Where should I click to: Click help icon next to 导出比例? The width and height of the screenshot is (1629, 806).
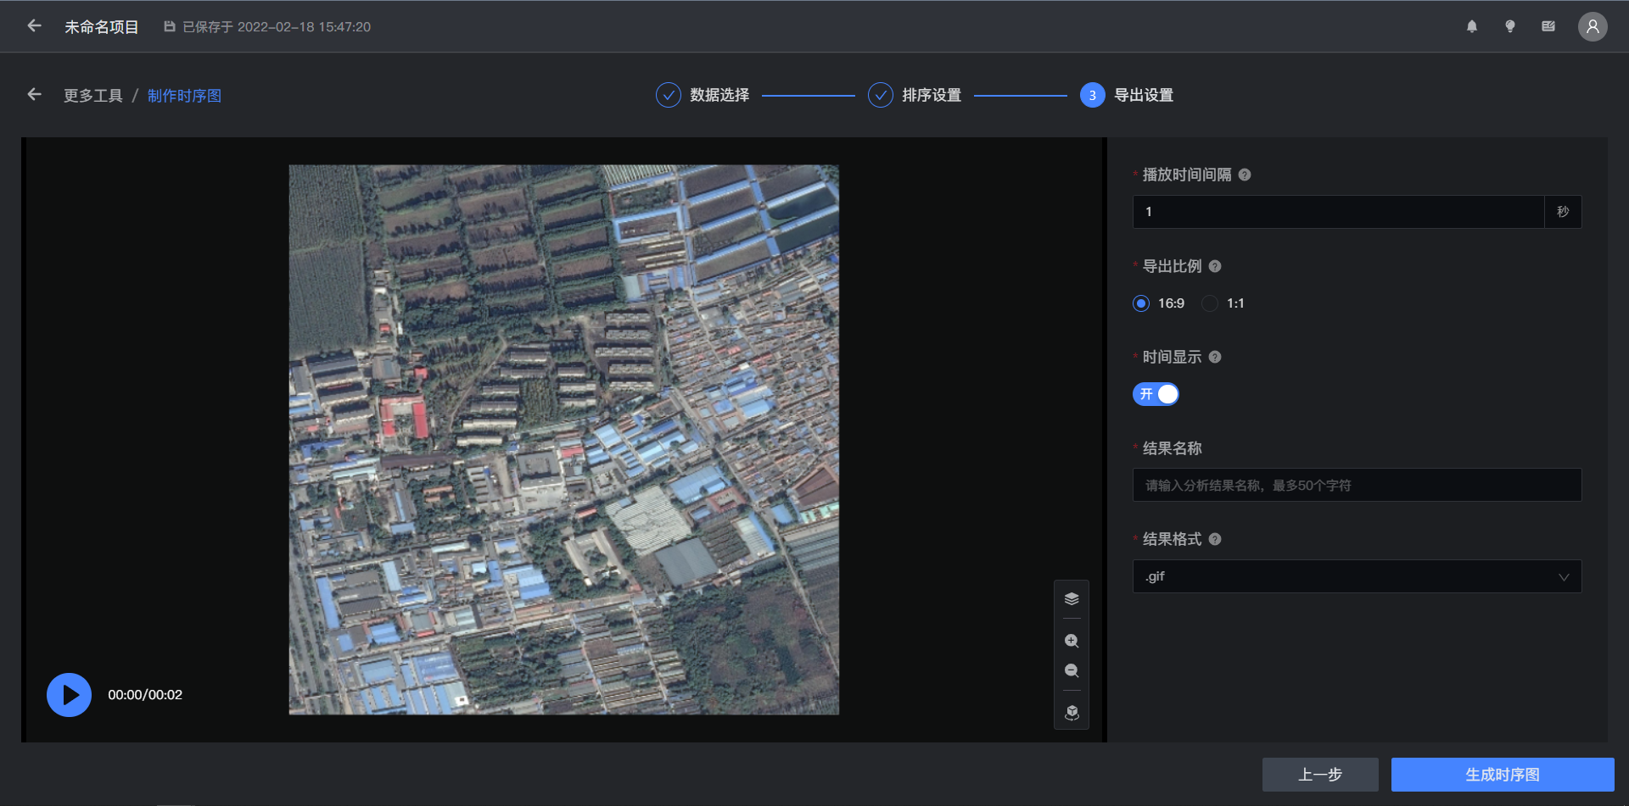point(1215,266)
